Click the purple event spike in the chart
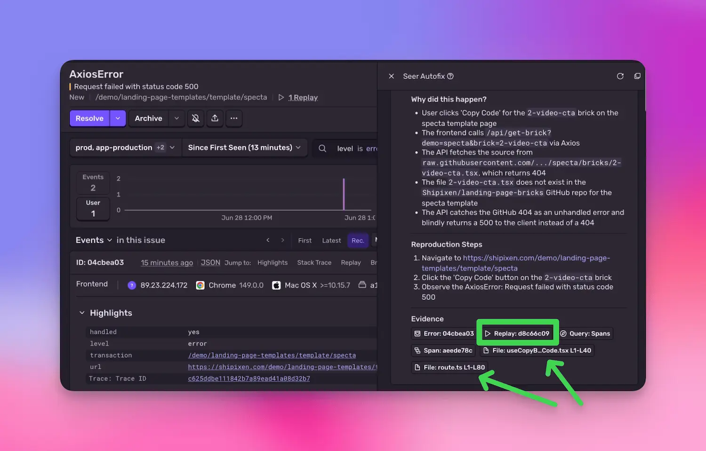 344,194
